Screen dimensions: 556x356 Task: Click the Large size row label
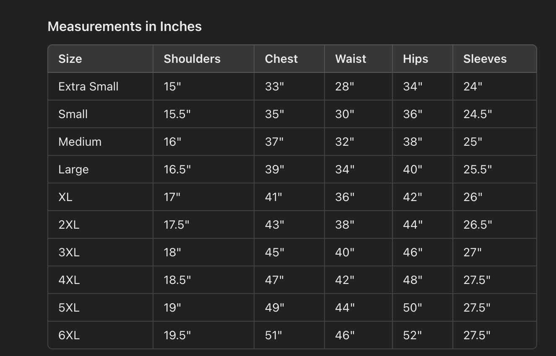pos(73,169)
